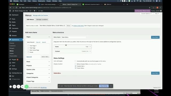Click the Select All link
171x96 pixels.
(29, 57)
